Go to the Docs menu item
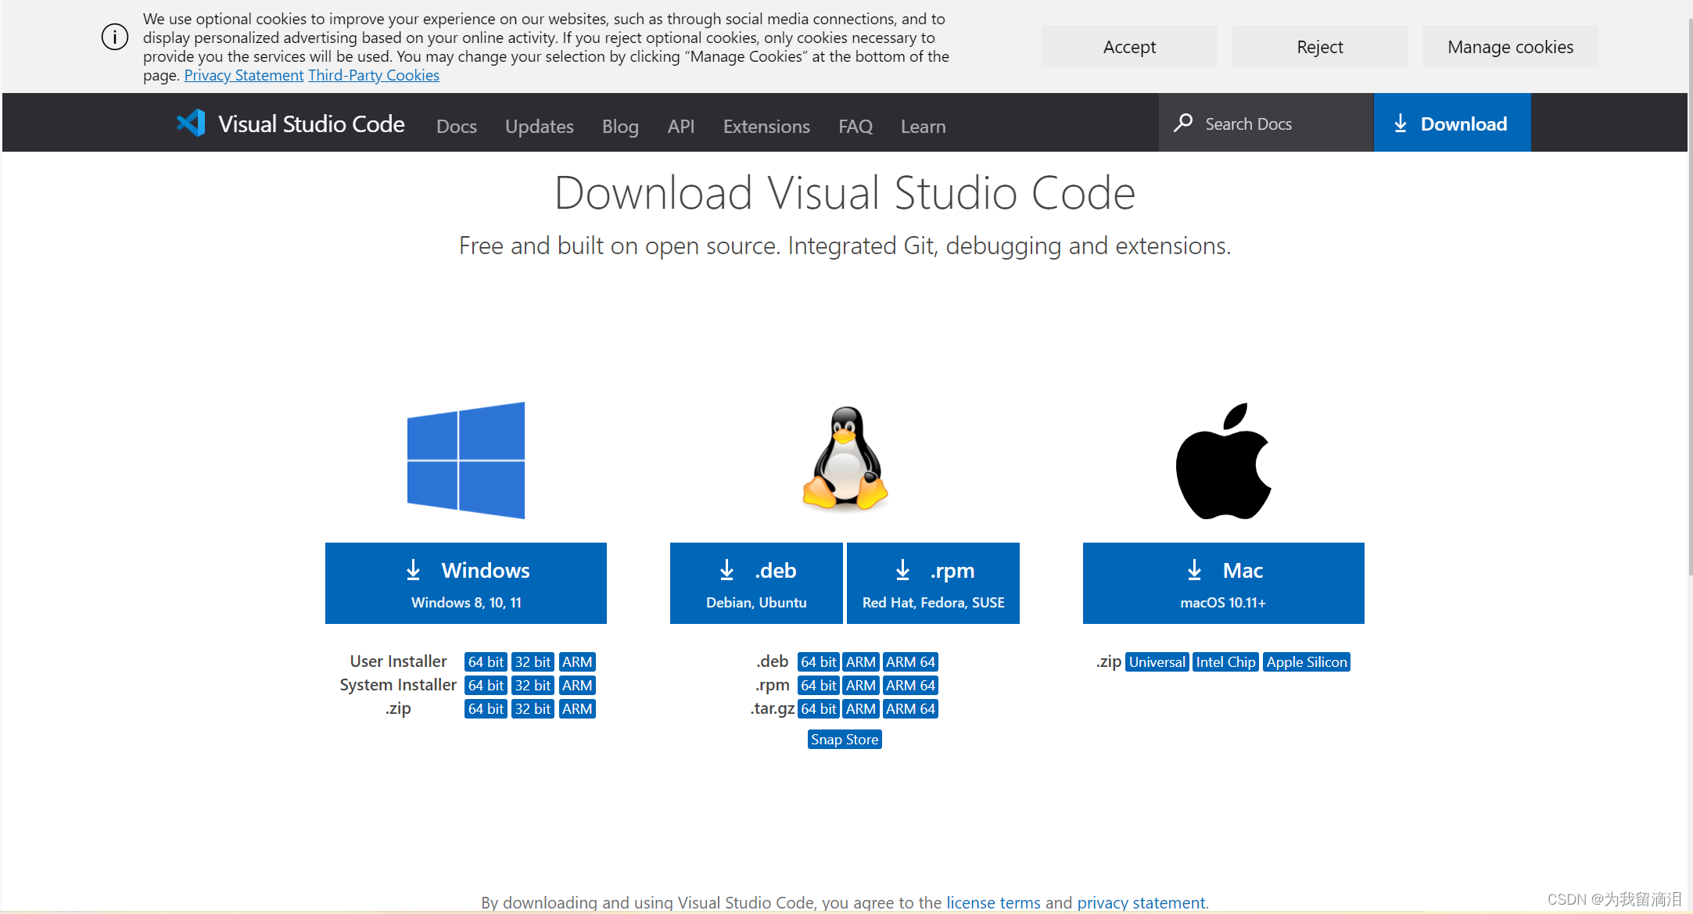 pyautogui.click(x=457, y=126)
